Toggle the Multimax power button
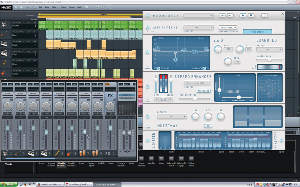 click(148, 116)
